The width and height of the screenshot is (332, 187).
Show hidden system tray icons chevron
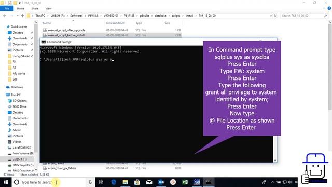[x=273, y=182]
